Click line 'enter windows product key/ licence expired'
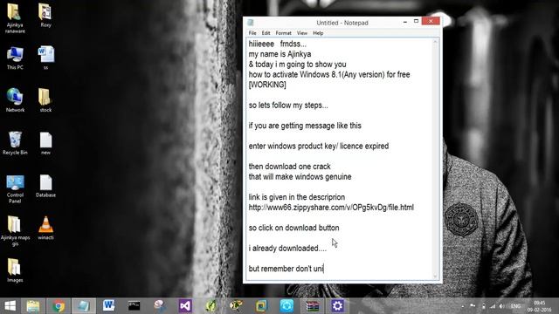The height and width of the screenshot is (314, 559). click(x=319, y=146)
